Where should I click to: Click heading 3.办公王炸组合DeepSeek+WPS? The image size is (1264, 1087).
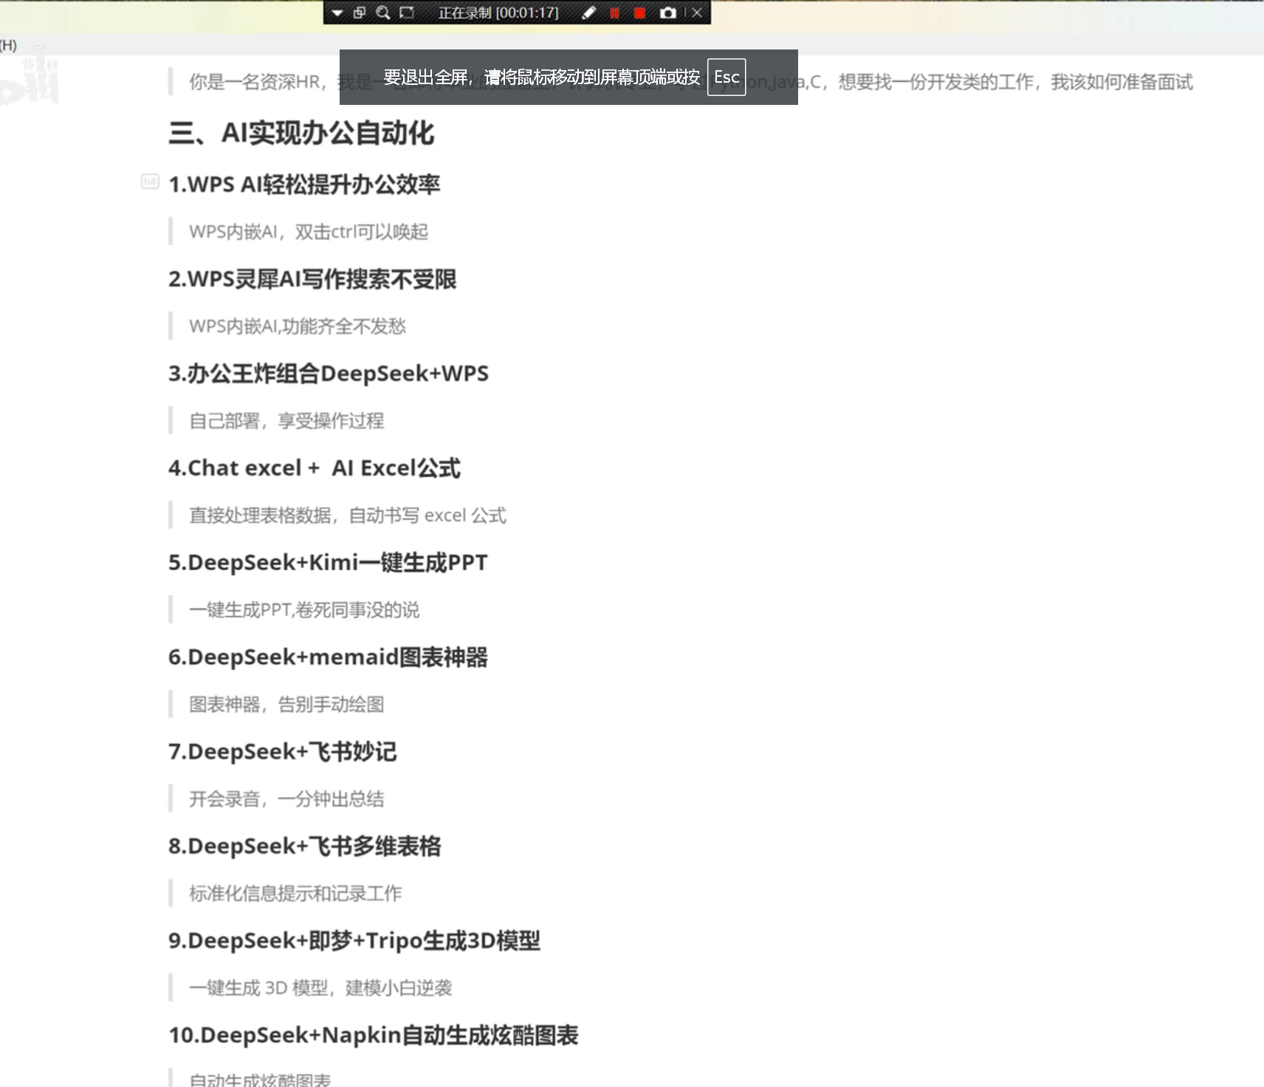(x=329, y=374)
